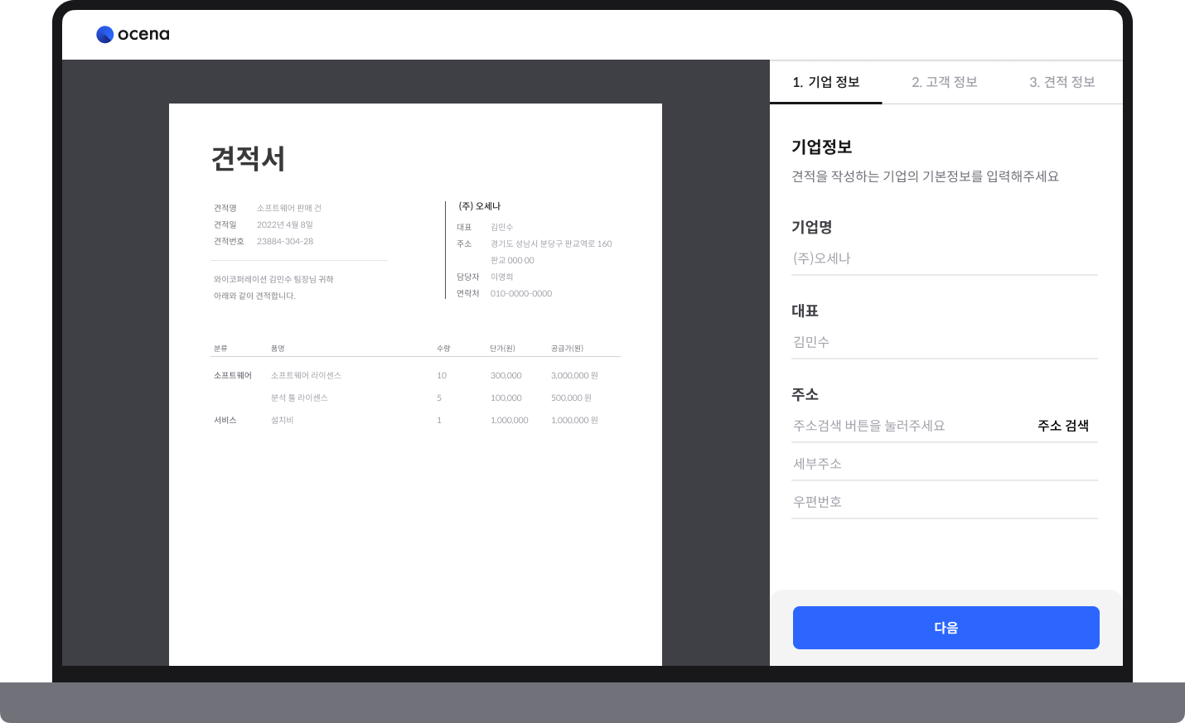The width and height of the screenshot is (1185, 723).
Task: Click the ocena logo icon
Action: pyautogui.click(x=104, y=34)
